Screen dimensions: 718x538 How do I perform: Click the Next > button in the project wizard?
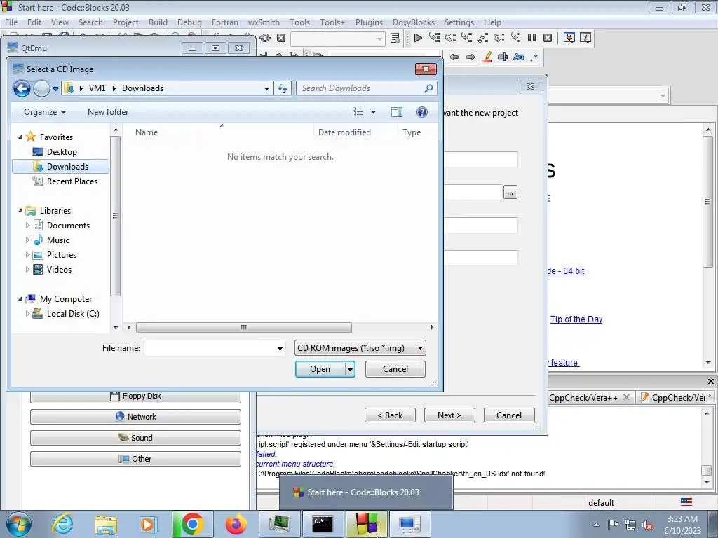pos(449,415)
